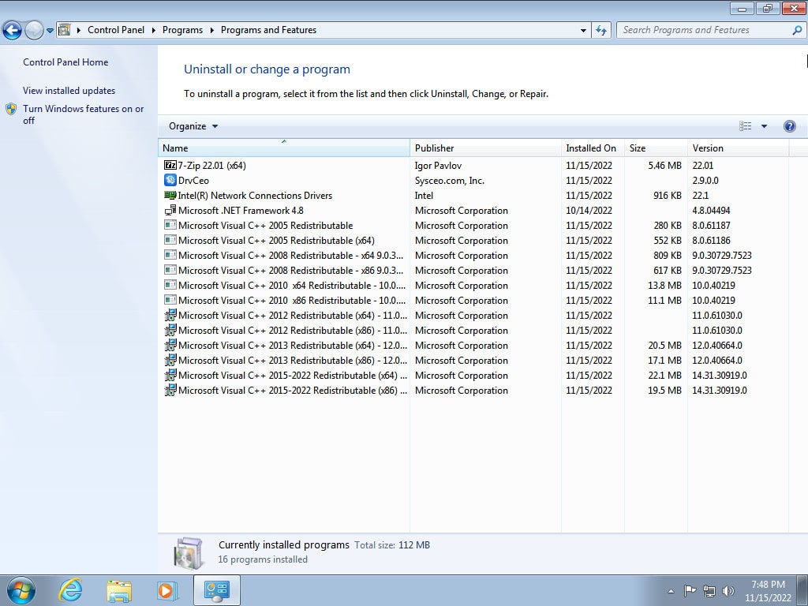Image resolution: width=808 pixels, height=606 pixels.
Task: Click the icon for Visual C++ 2008 Redistributable x86
Action: (170, 270)
